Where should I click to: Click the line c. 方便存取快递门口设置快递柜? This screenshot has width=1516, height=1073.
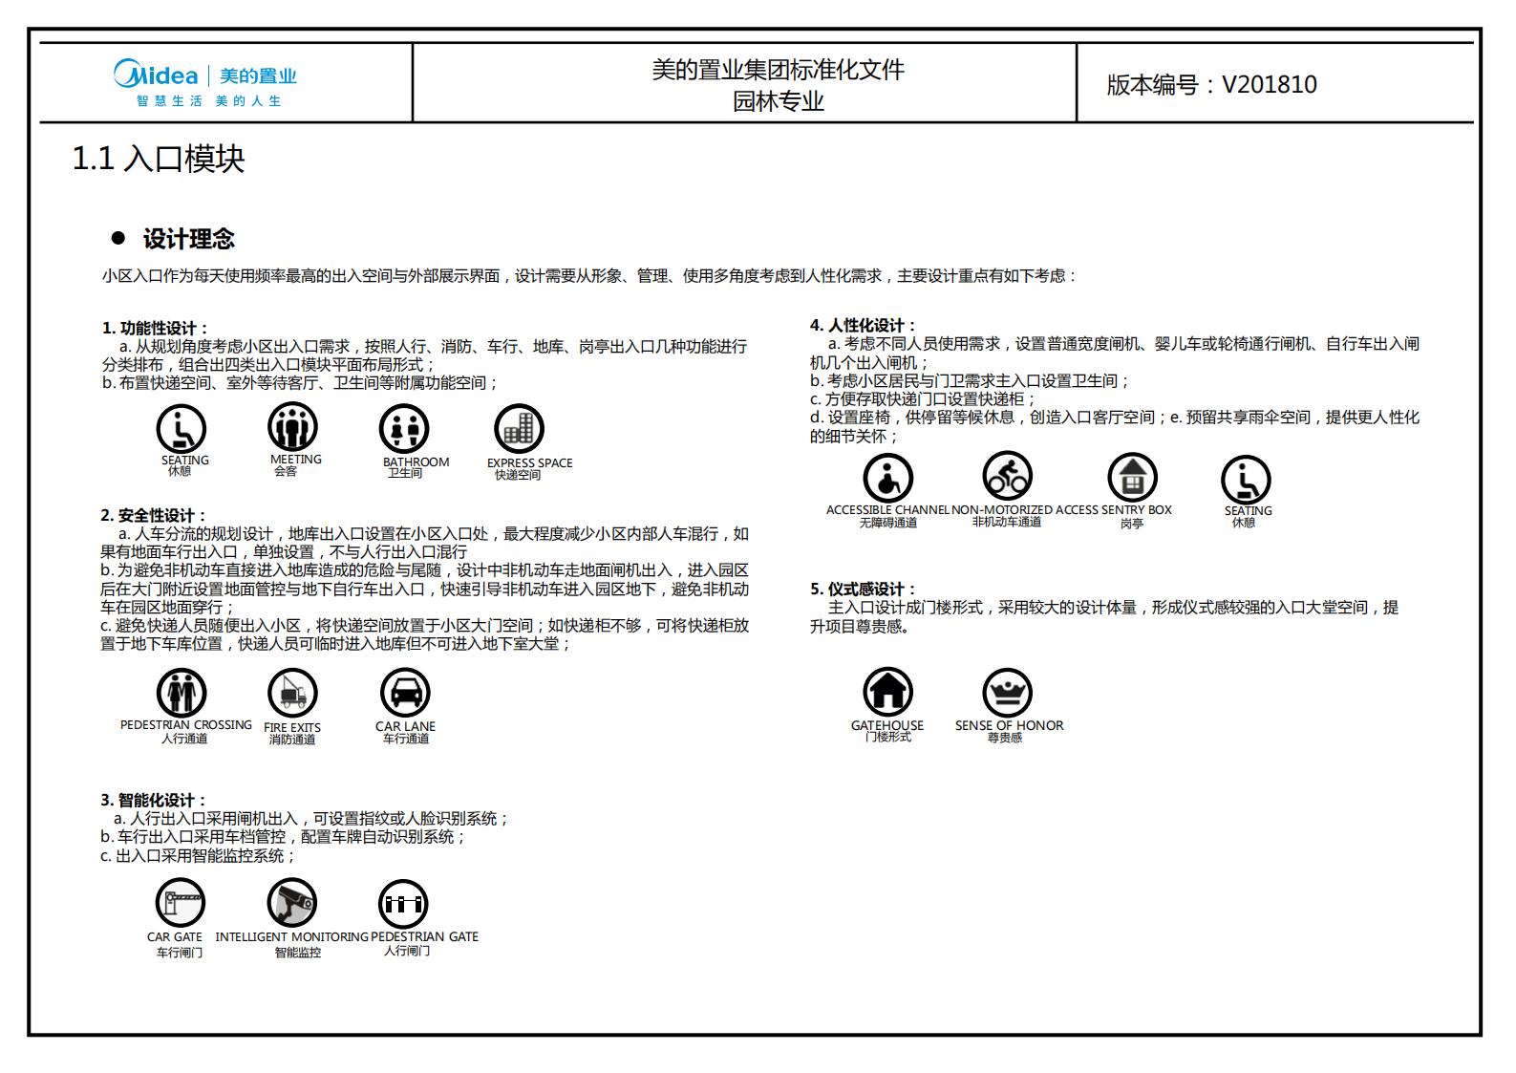[923, 399]
